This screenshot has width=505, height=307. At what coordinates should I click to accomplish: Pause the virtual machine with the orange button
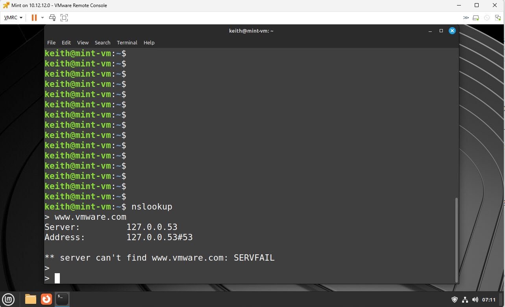34,18
